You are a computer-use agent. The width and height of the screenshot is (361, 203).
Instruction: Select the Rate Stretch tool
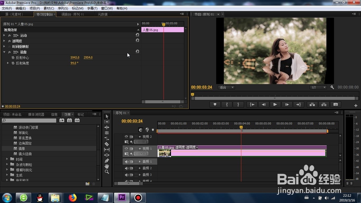(107, 138)
